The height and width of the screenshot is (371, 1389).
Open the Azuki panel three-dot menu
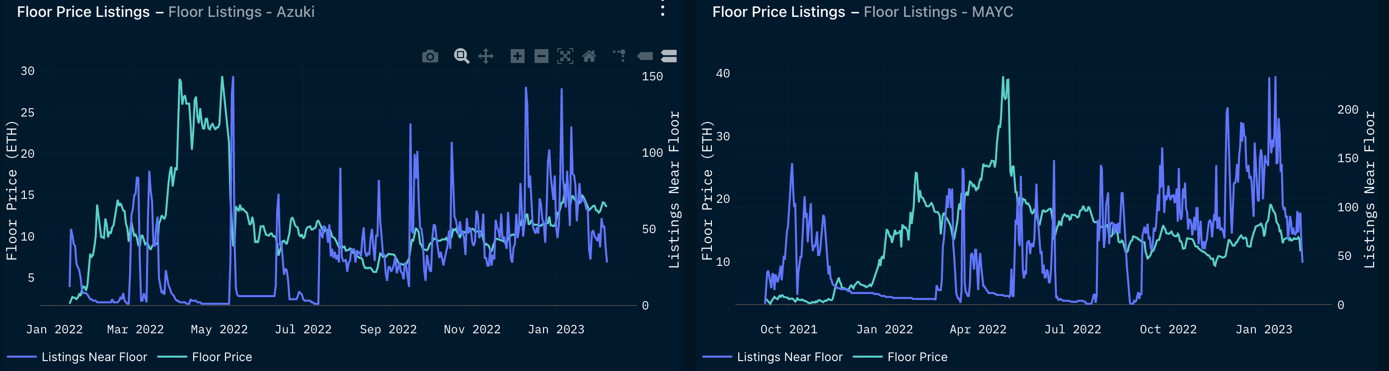pyautogui.click(x=663, y=9)
